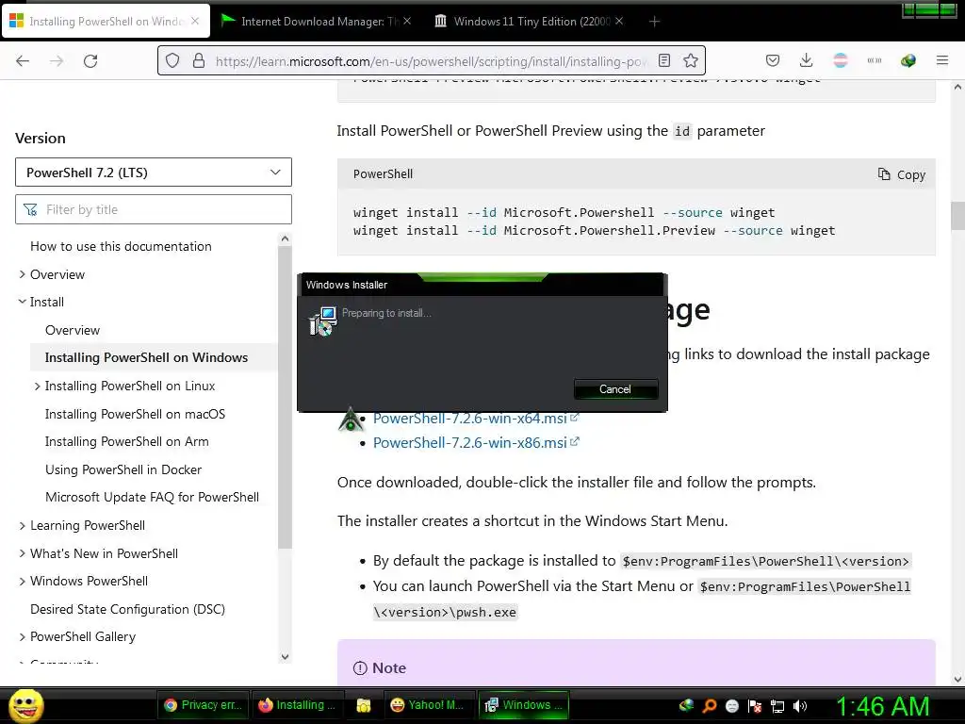Open the shield tracking protection icon
Screen dimensions: 965x724
[x=173, y=60]
